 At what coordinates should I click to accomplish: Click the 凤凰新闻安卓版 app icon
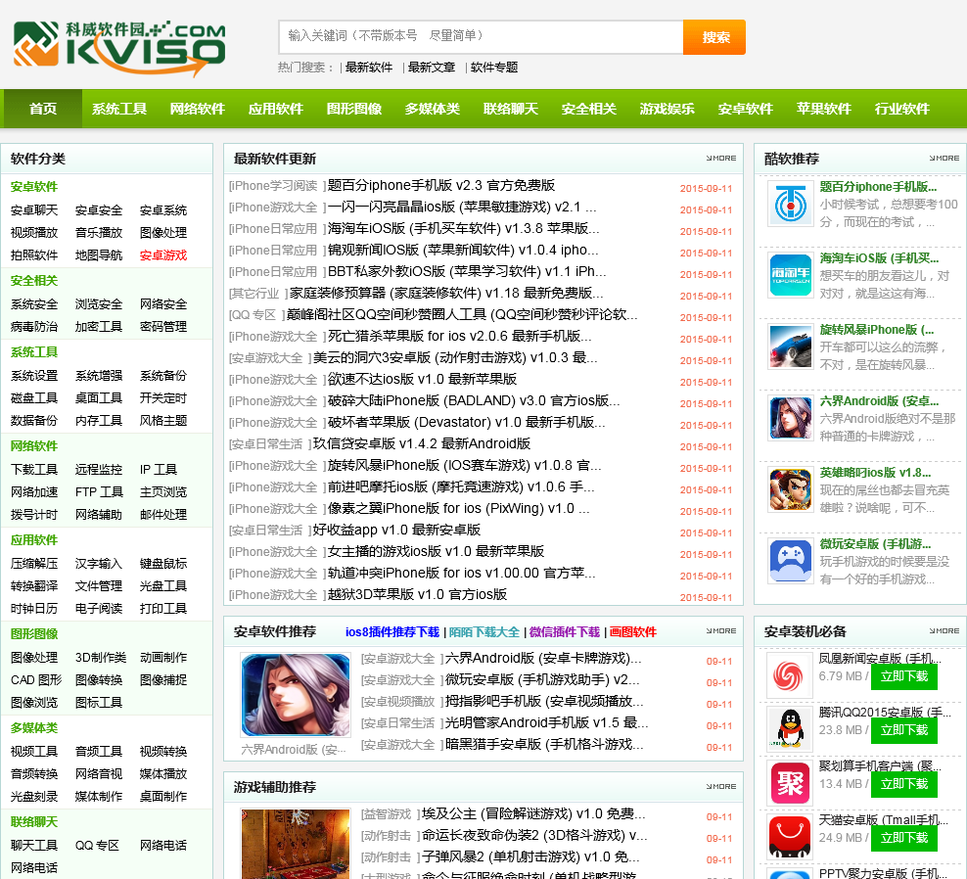click(790, 676)
